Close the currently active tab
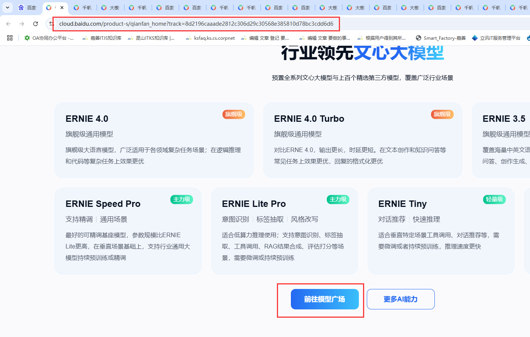530x337 pixels. coord(62,8)
